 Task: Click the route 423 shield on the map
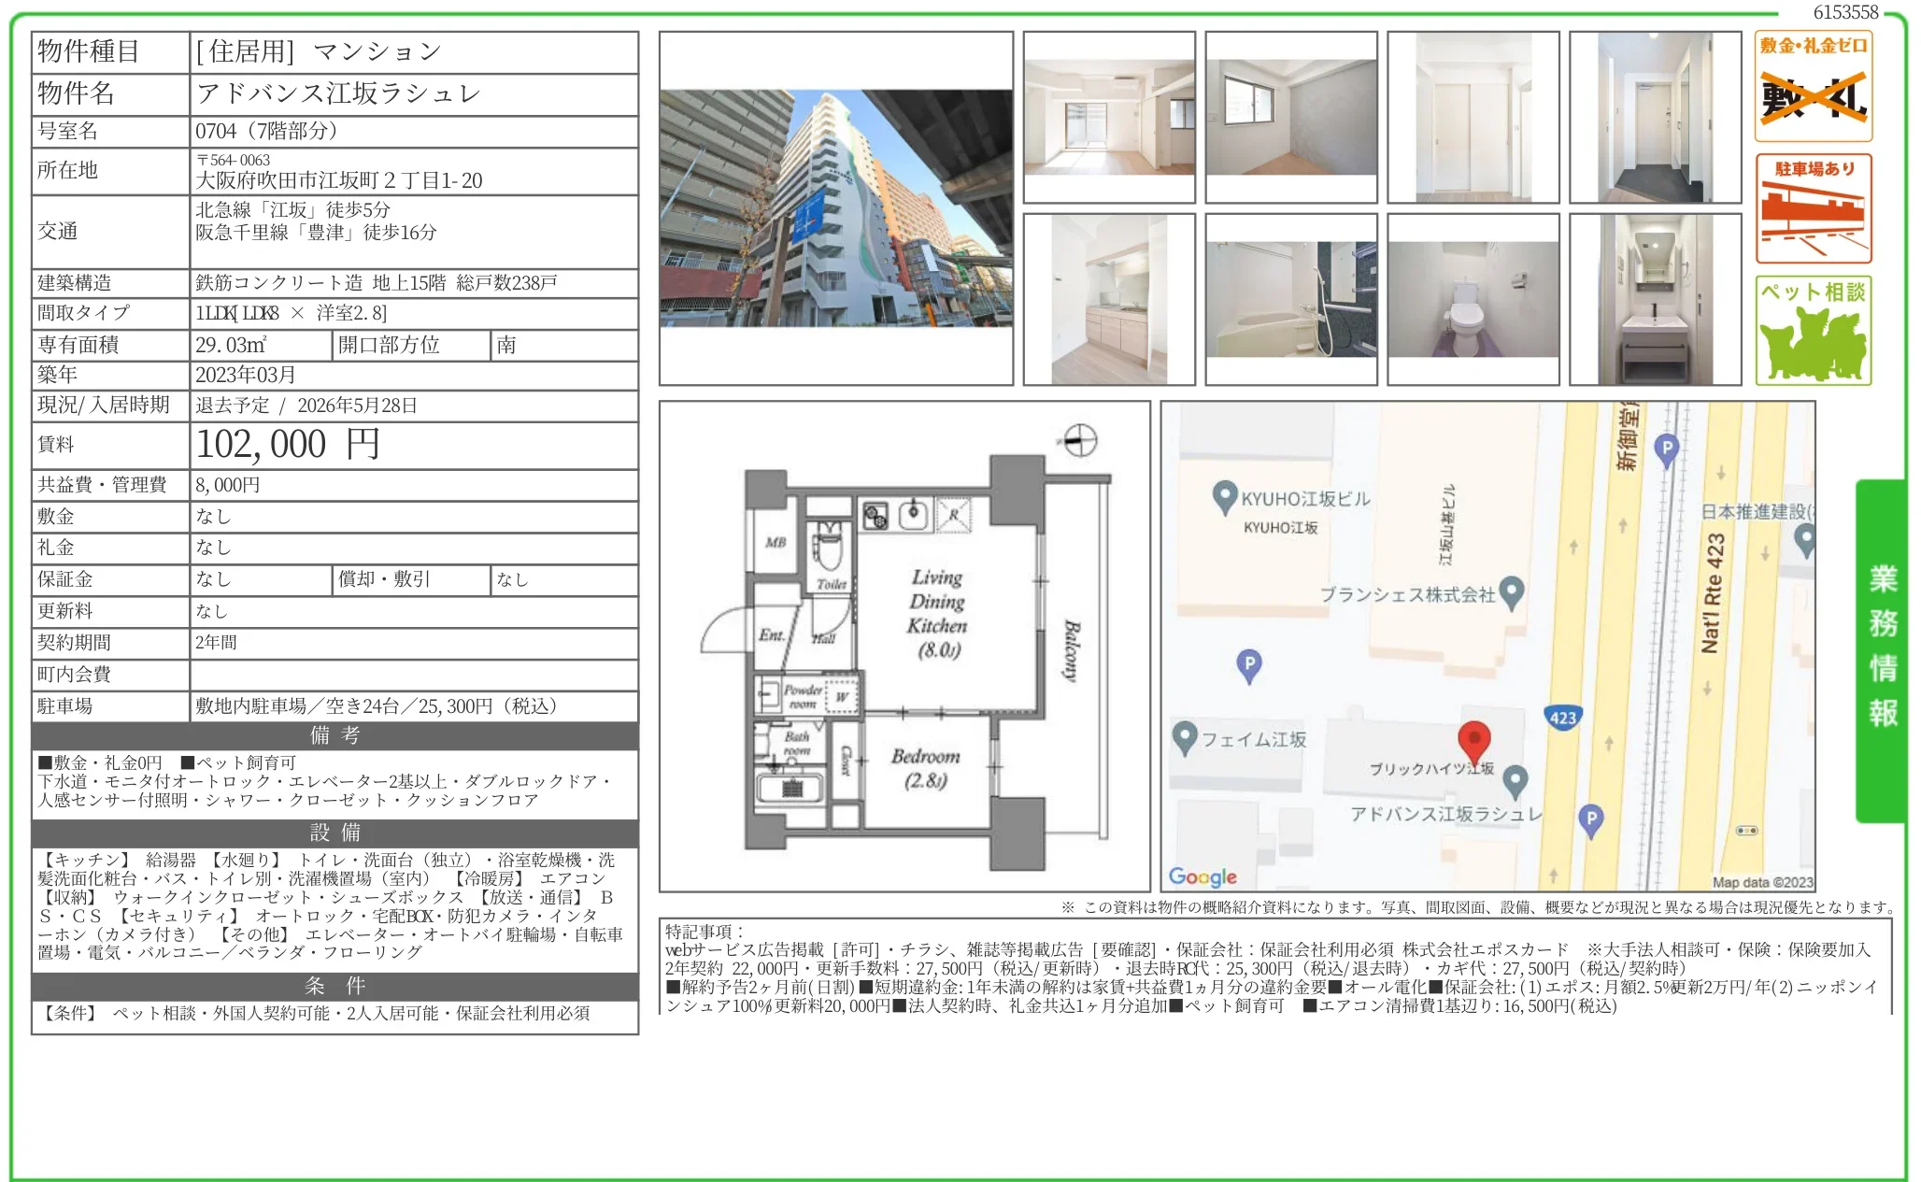[x=1562, y=718]
